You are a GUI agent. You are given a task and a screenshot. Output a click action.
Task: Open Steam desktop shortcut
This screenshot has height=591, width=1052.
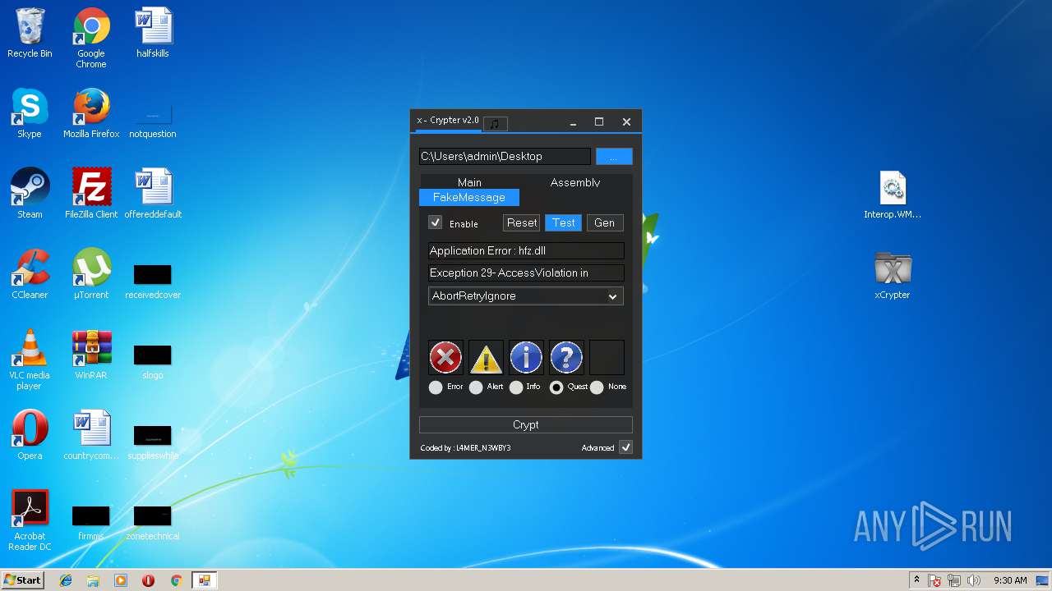30,195
